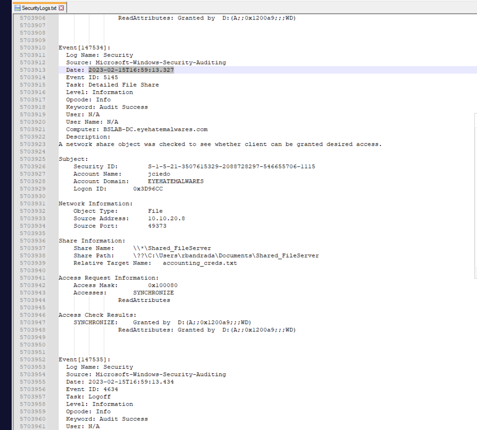Click the Event[147535] header line
Viewport: 477px width, 430px height.
point(84,359)
